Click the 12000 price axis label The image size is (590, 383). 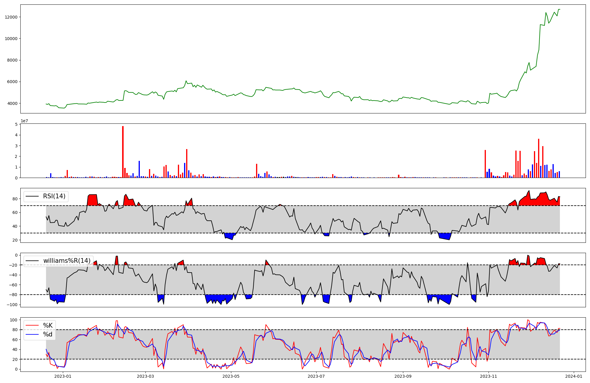pyautogui.click(x=11, y=17)
